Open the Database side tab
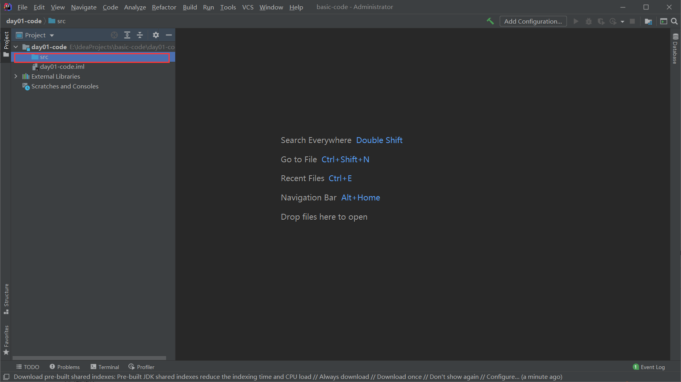The height and width of the screenshot is (382, 681). [675, 49]
